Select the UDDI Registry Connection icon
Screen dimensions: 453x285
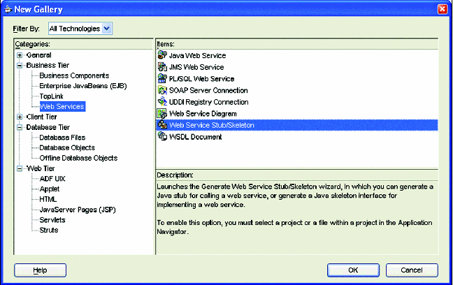pyautogui.click(x=162, y=102)
